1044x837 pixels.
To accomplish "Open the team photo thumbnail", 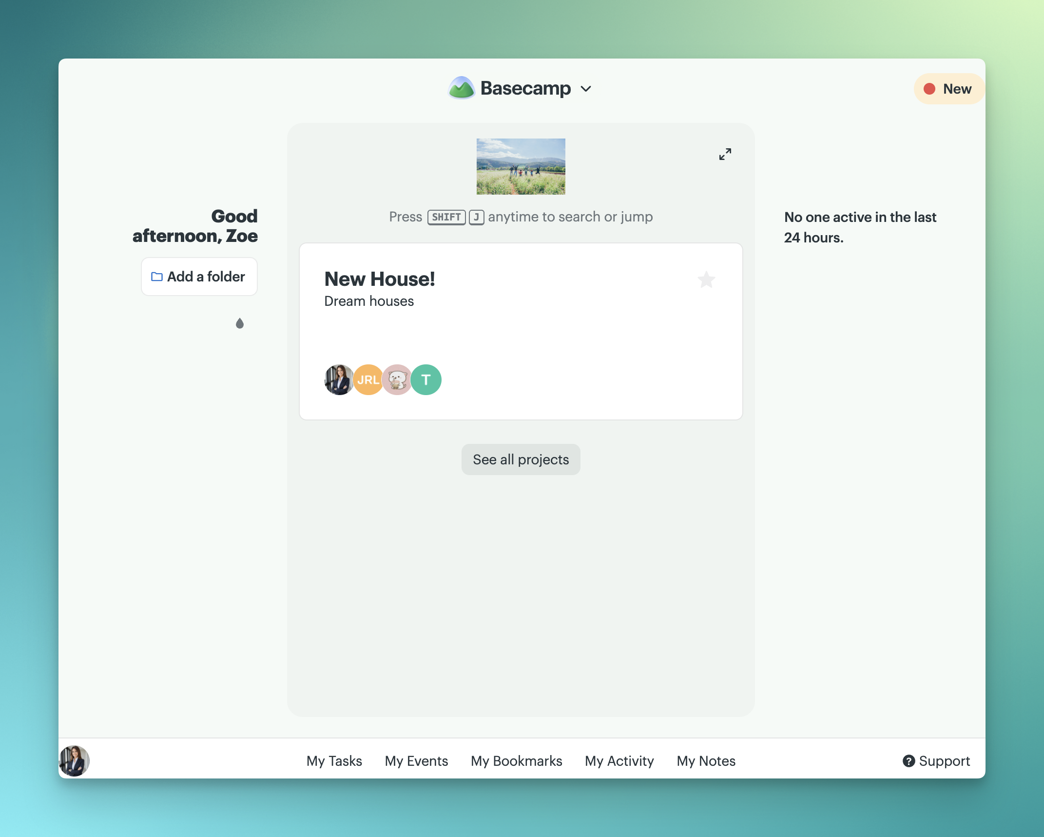I will pyautogui.click(x=521, y=166).
